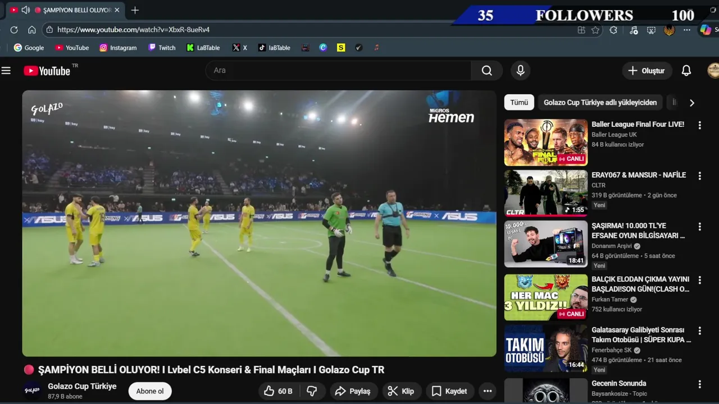Open options for Baller League Final Four video

(x=699, y=125)
